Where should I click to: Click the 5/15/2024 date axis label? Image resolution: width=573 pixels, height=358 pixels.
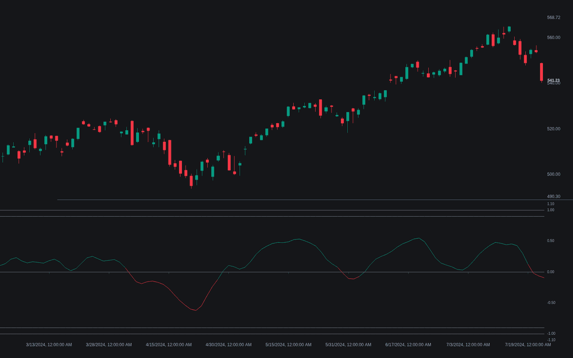point(288,345)
